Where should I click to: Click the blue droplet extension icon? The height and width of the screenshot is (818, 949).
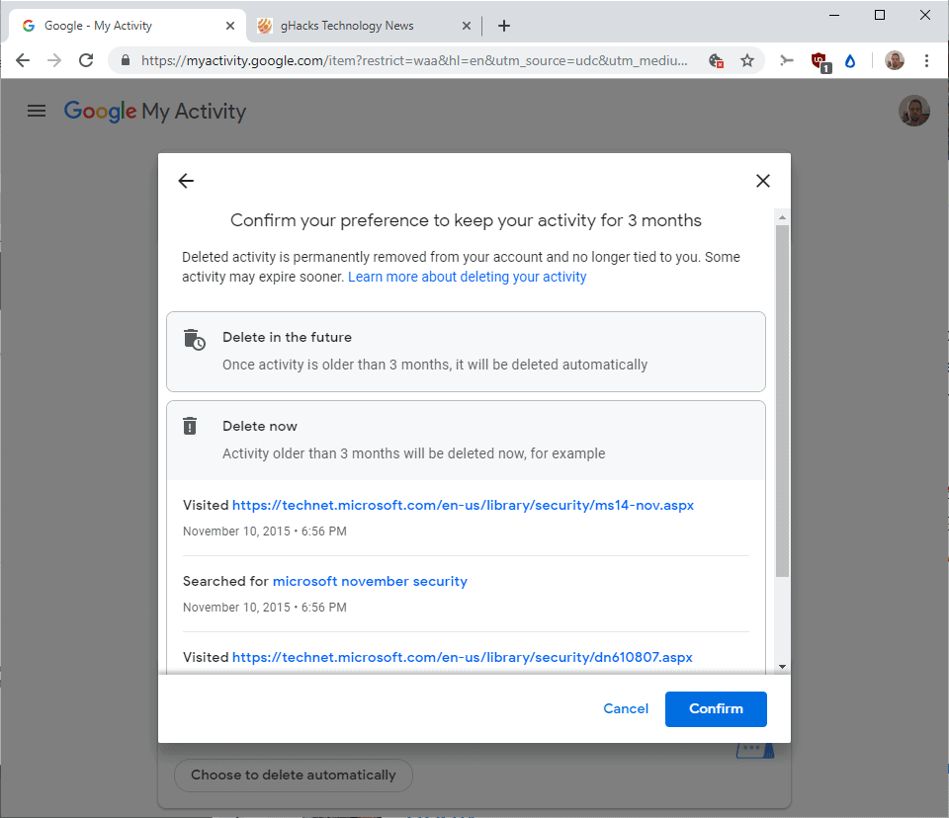coord(850,60)
